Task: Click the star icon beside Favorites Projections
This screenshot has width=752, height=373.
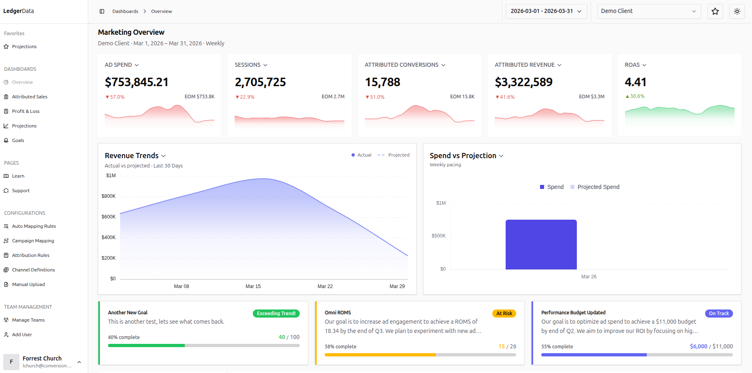Action: pos(6,47)
